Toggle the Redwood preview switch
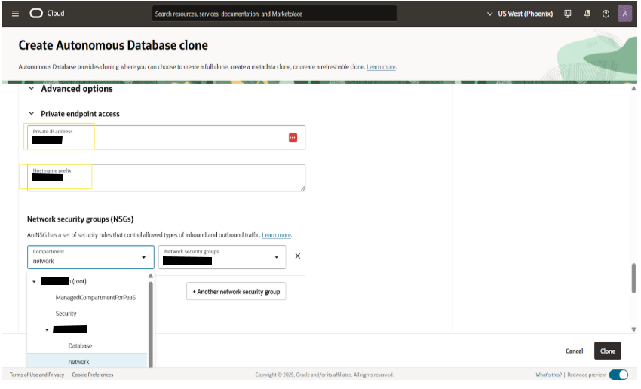 click(618, 375)
